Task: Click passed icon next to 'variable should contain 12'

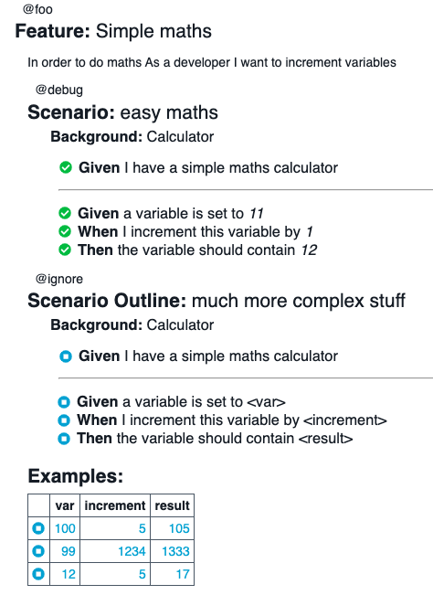Action: (65, 250)
